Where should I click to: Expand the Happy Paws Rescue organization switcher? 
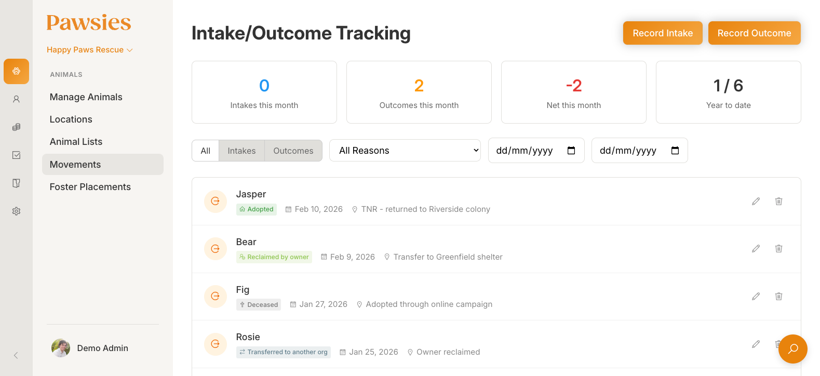pos(89,49)
